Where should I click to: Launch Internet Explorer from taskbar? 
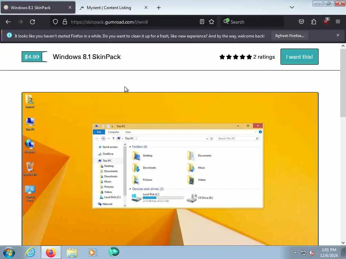point(30,252)
